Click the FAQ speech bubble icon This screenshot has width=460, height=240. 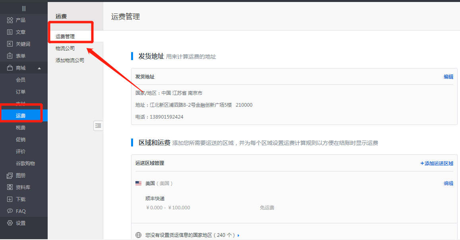[10, 211]
